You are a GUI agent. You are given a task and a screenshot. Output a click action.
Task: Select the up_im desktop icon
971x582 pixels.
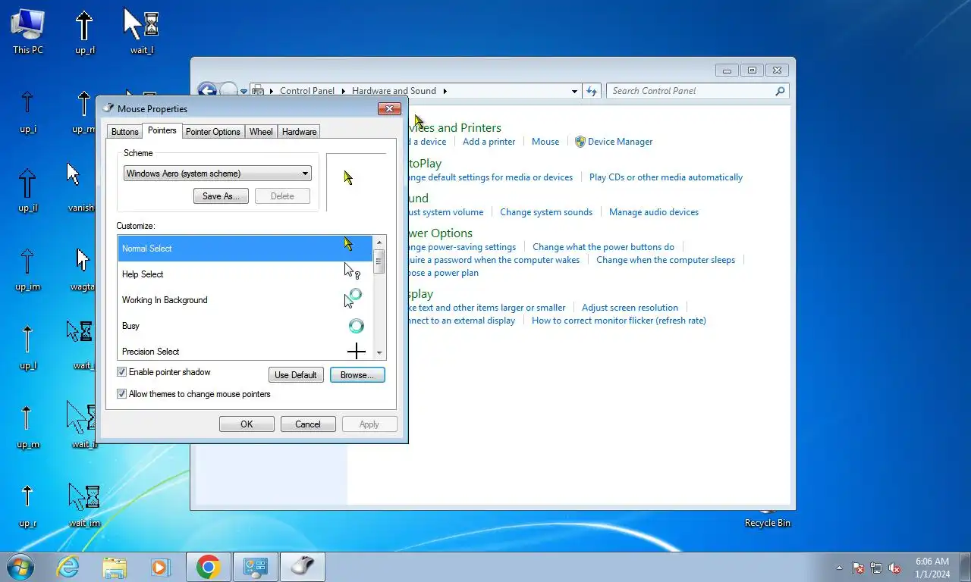[x=27, y=269]
